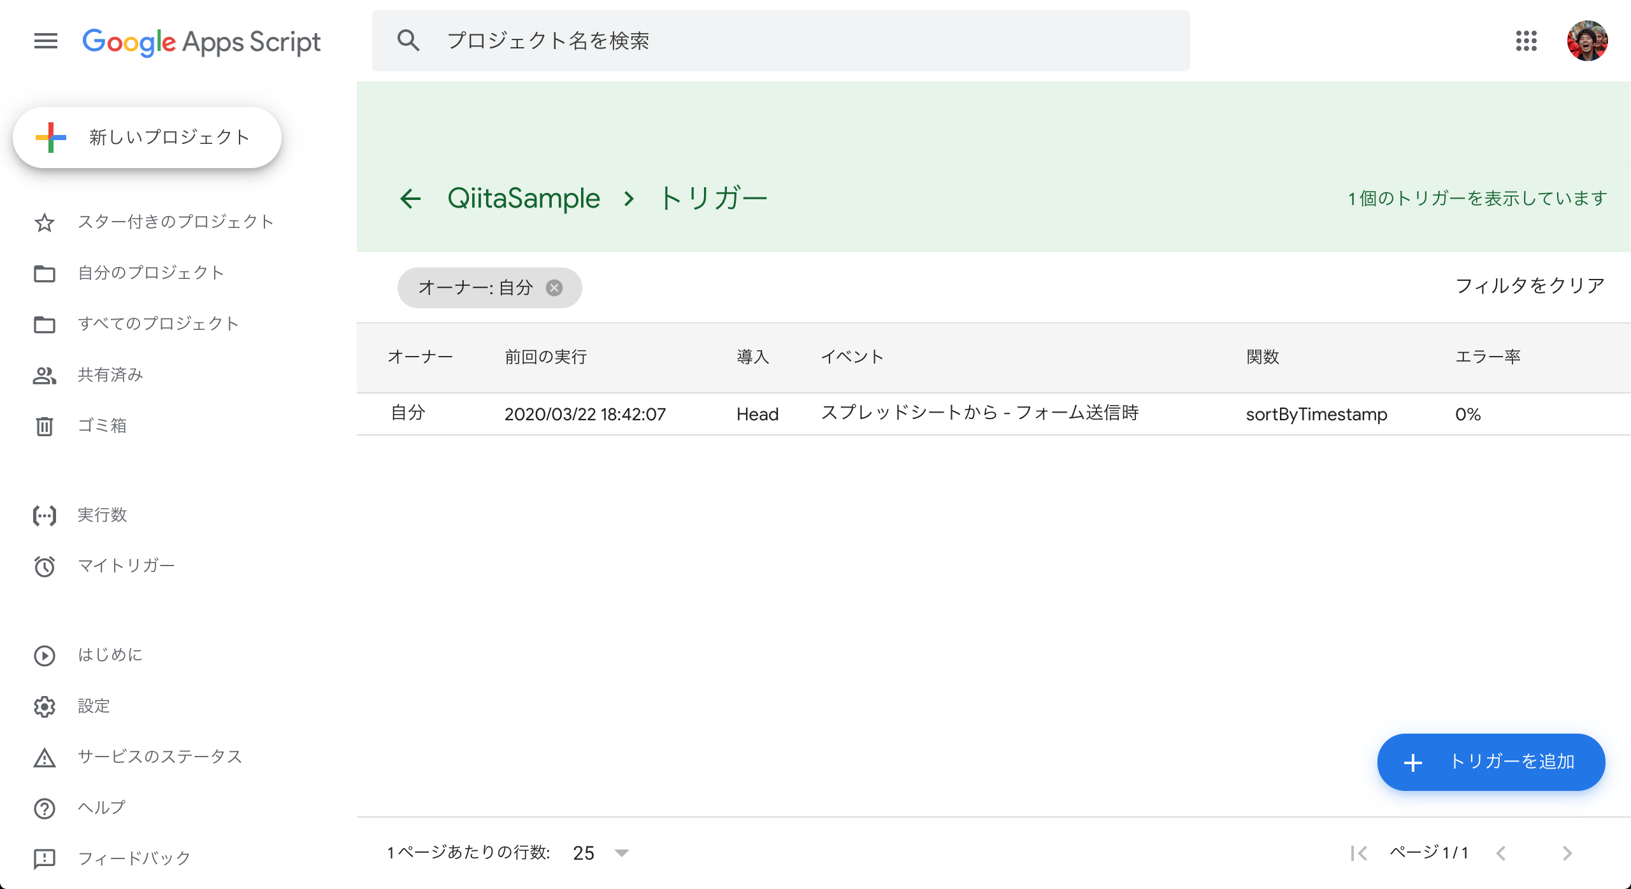
Task: Open 設定 settings gear
Action: [x=94, y=706]
